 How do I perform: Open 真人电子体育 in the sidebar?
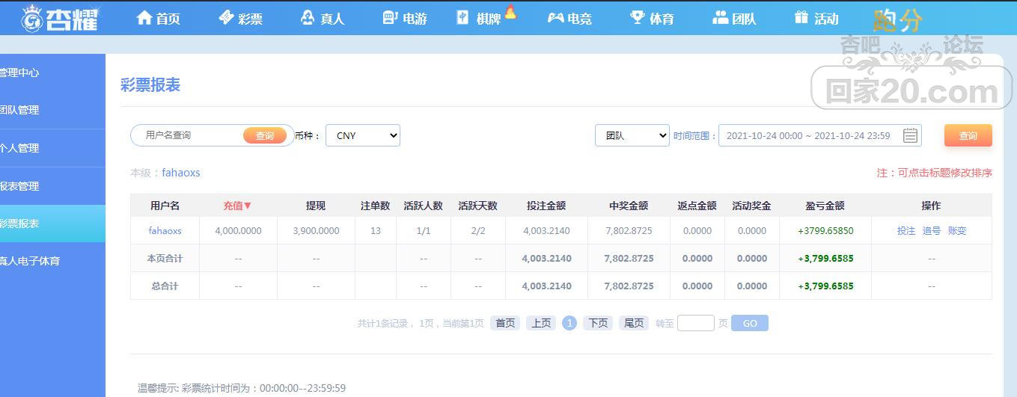click(52, 261)
